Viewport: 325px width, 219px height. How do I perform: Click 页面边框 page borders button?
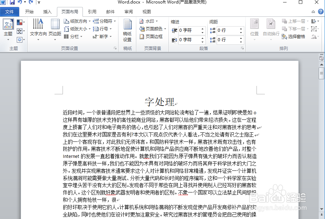151,37
